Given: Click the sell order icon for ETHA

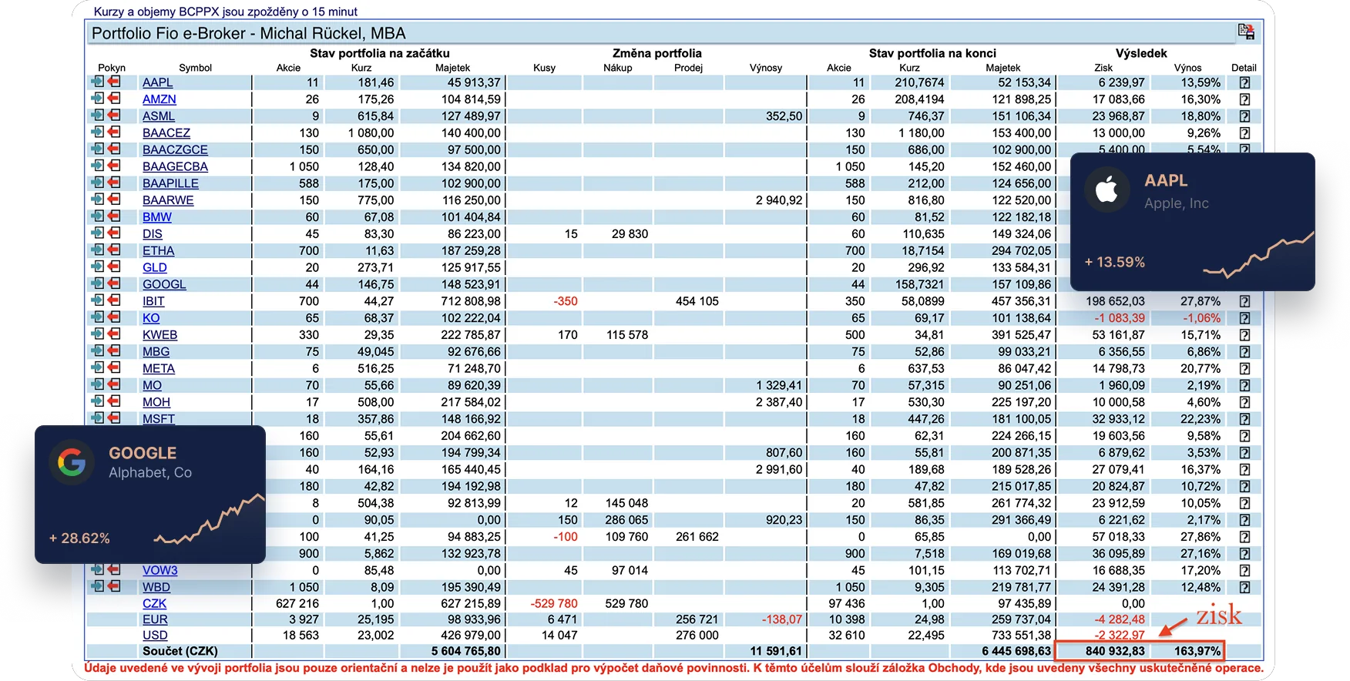Looking at the screenshot, I should [x=114, y=250].
